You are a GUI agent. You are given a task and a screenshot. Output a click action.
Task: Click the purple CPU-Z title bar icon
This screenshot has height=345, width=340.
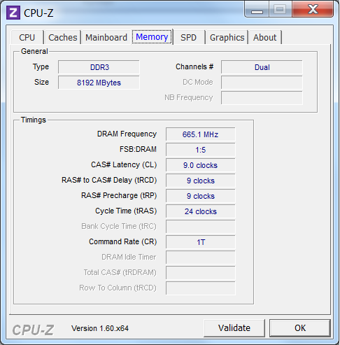click(x=13, y=13)
